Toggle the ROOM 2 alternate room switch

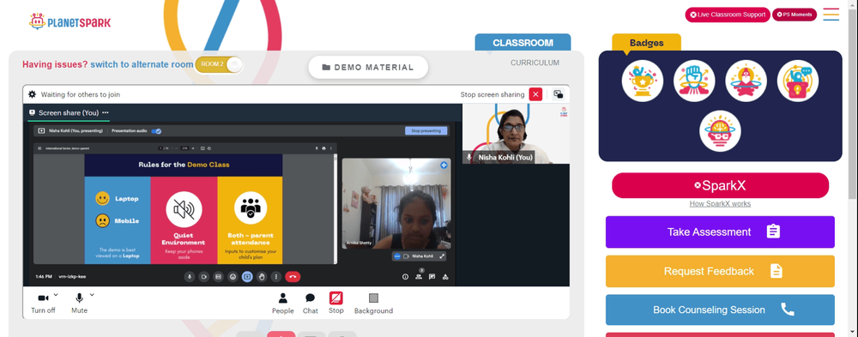(218, 64)
